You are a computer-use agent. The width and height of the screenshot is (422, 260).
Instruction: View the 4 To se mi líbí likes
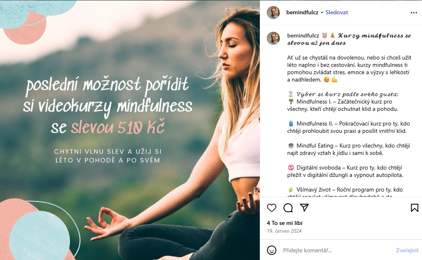click(x=284, y=223)
